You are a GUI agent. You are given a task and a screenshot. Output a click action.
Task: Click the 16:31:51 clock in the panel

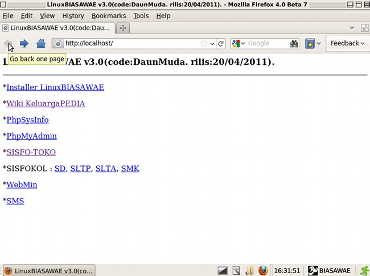pos(287,271)
